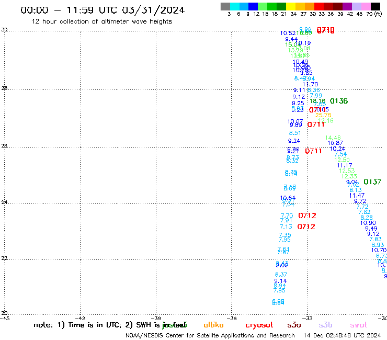Click the purple swatch in the color legend
387x340 pixels.
(x=347, y=6)
